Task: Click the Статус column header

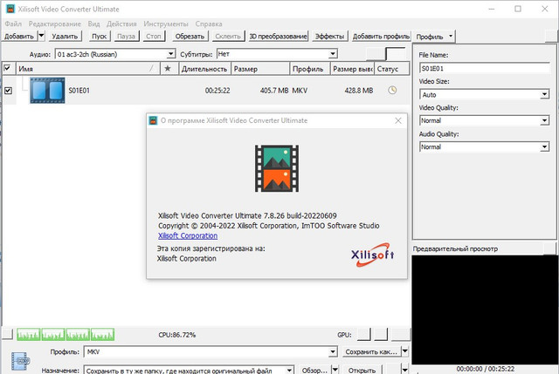Action: click(x=392, y=68)
